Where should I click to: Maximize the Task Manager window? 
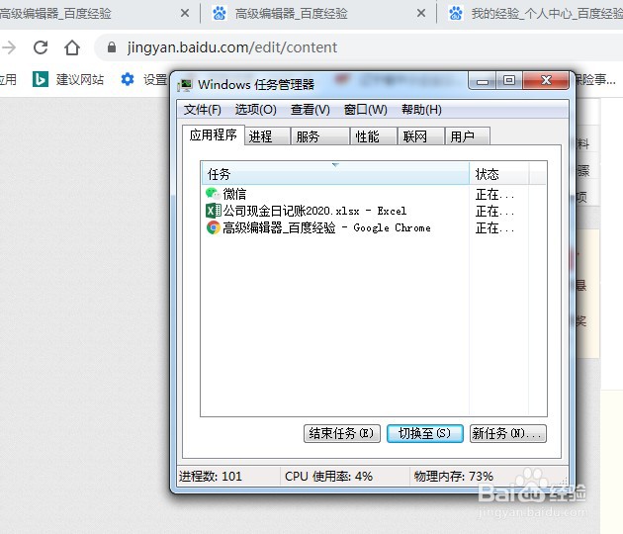(509, 81)
